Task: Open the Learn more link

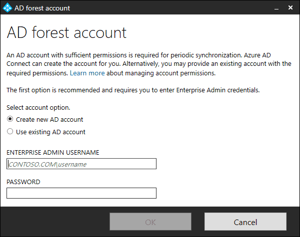Action: [x=87, y=73]
